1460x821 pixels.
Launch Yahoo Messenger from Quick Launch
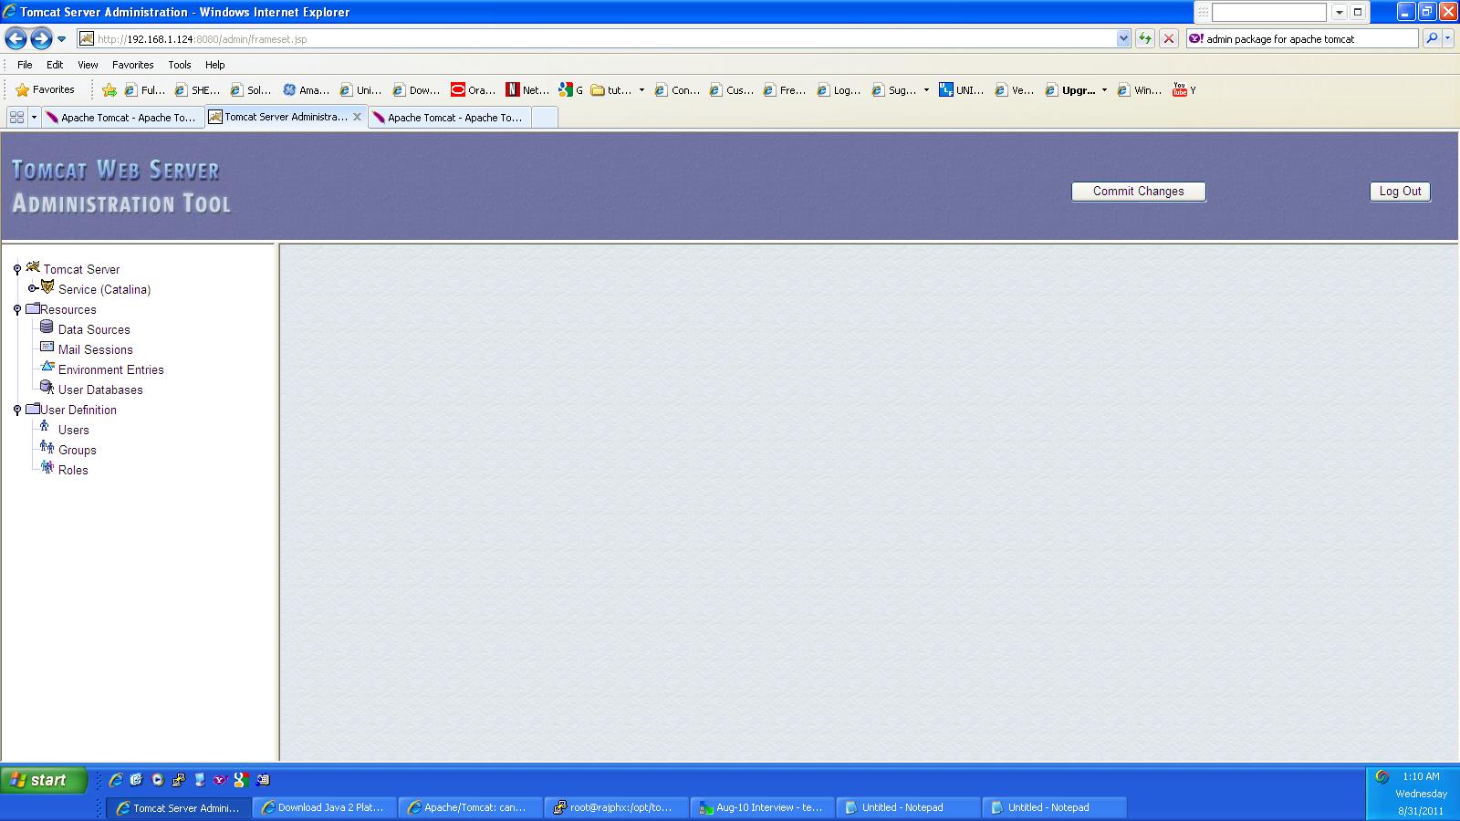(220, 780)
